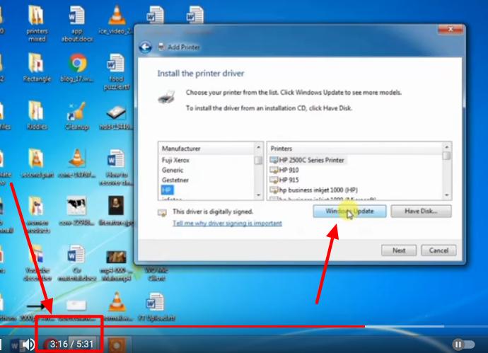Click the 3:16 / 5:31 time display
Image resolution: width=488 pixels, height=353 pixels.
tap(71, 345)
